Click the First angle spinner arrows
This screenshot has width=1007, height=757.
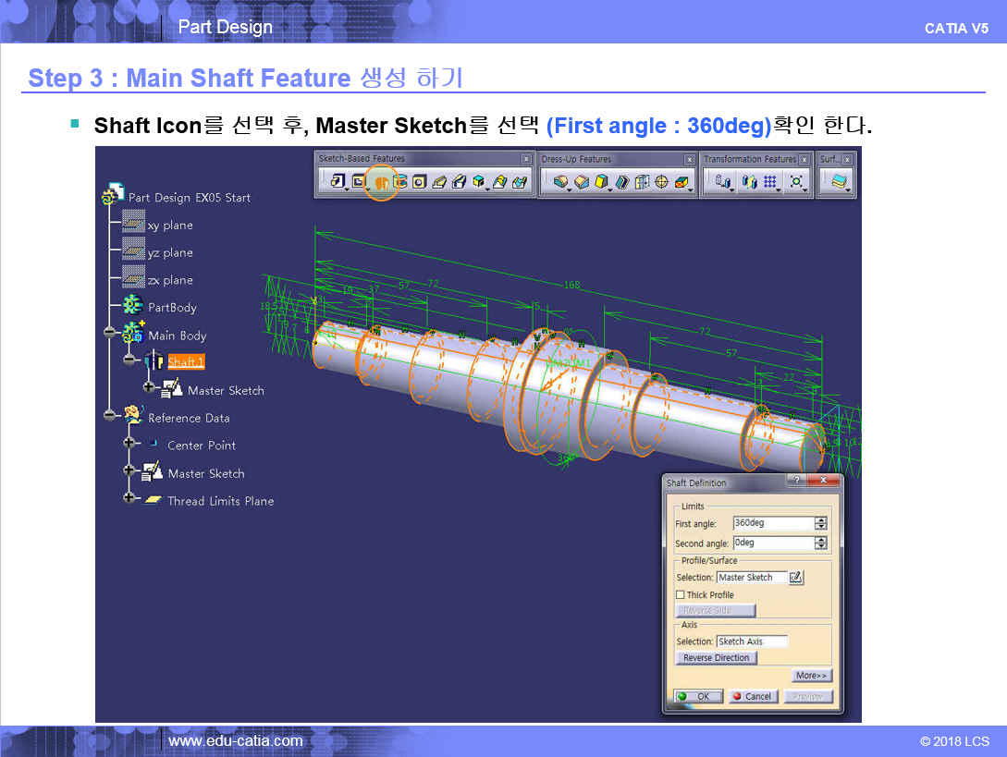coord(820,523)
